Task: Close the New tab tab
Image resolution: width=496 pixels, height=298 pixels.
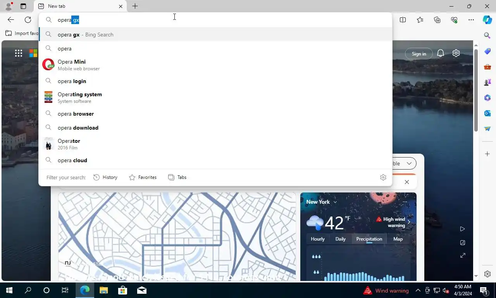Action: 121,6
